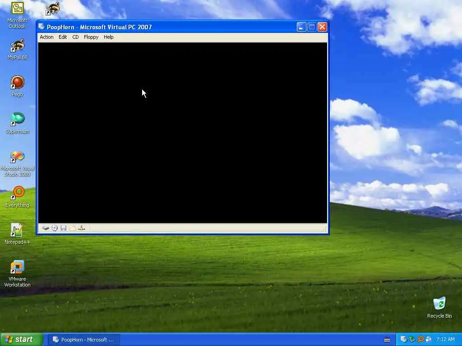The height and width of the screenshot is (346, 462).
Task: Select the Recycle Bin icon
Action: coord(439,308)
